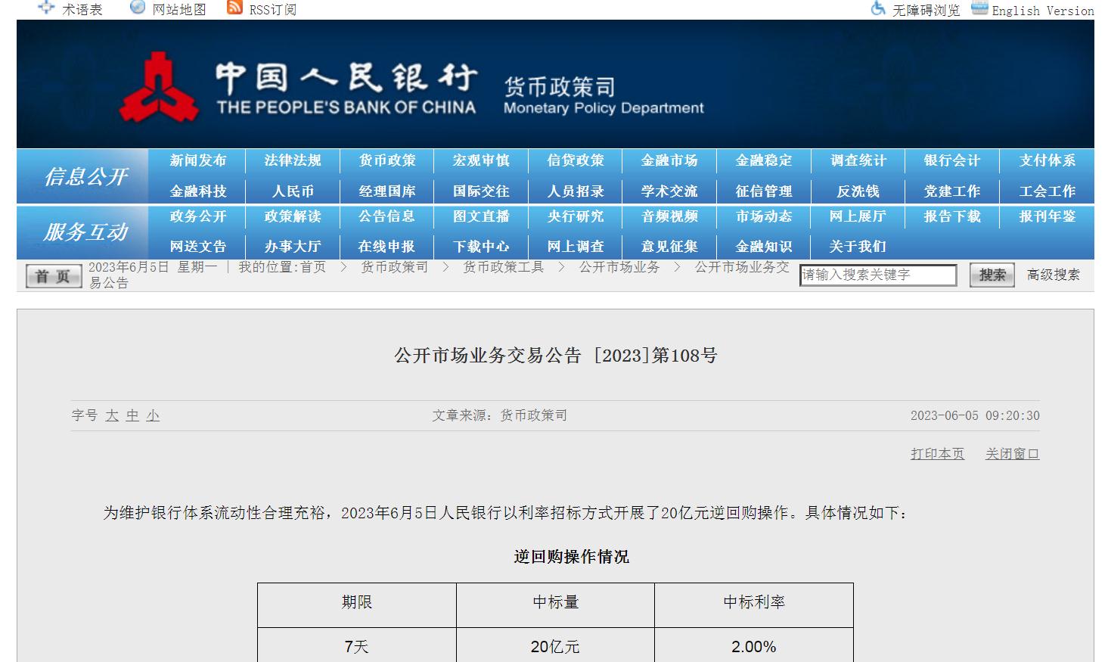
Task: Open 高级搜索 advanced search link
Action: (x=1053, y=275)
